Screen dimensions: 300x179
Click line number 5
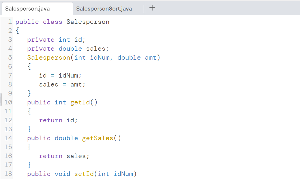pyautogui.click(x=10, y=57)
